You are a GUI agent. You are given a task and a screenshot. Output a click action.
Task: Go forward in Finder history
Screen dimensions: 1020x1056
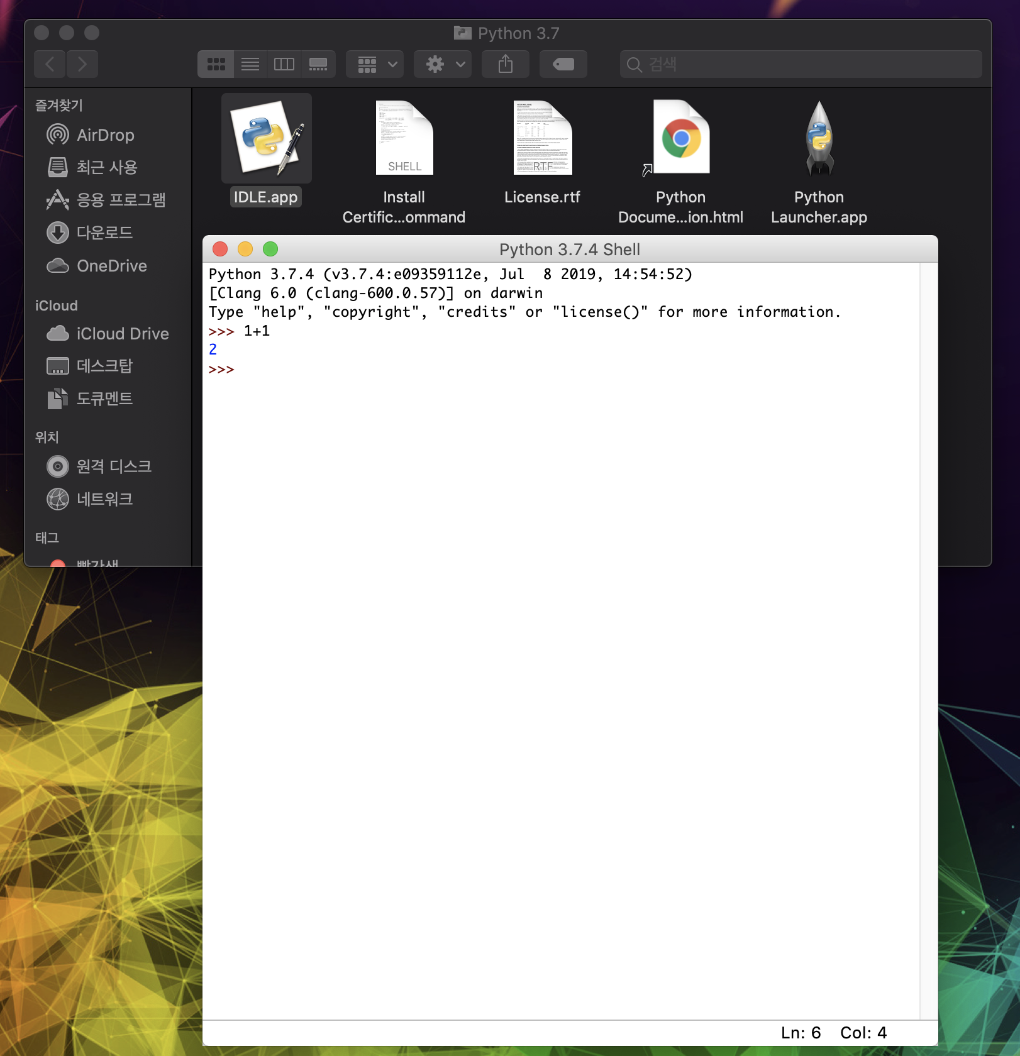coord(82,64)
